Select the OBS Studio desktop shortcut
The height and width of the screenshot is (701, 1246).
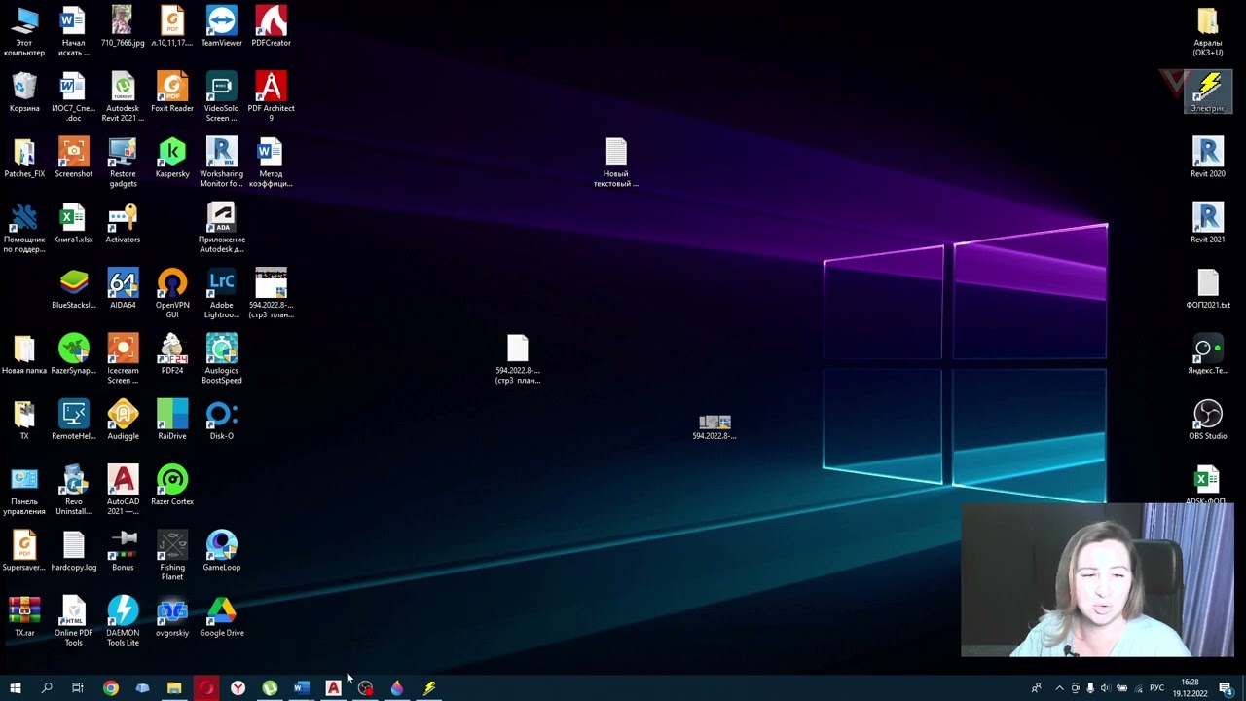click(1207, 420)
